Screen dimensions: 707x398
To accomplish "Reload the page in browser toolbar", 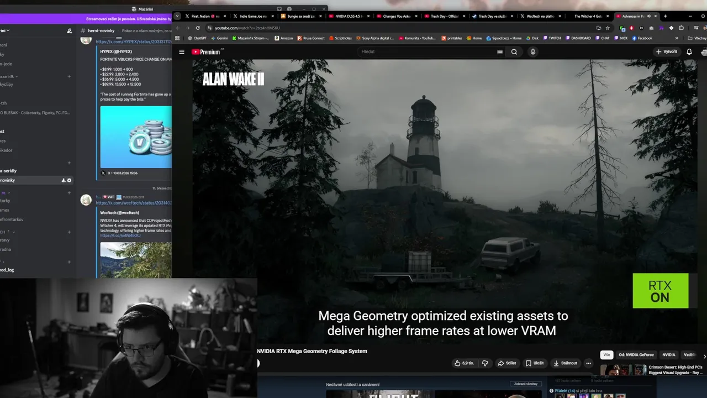I will tap(198, 28).
